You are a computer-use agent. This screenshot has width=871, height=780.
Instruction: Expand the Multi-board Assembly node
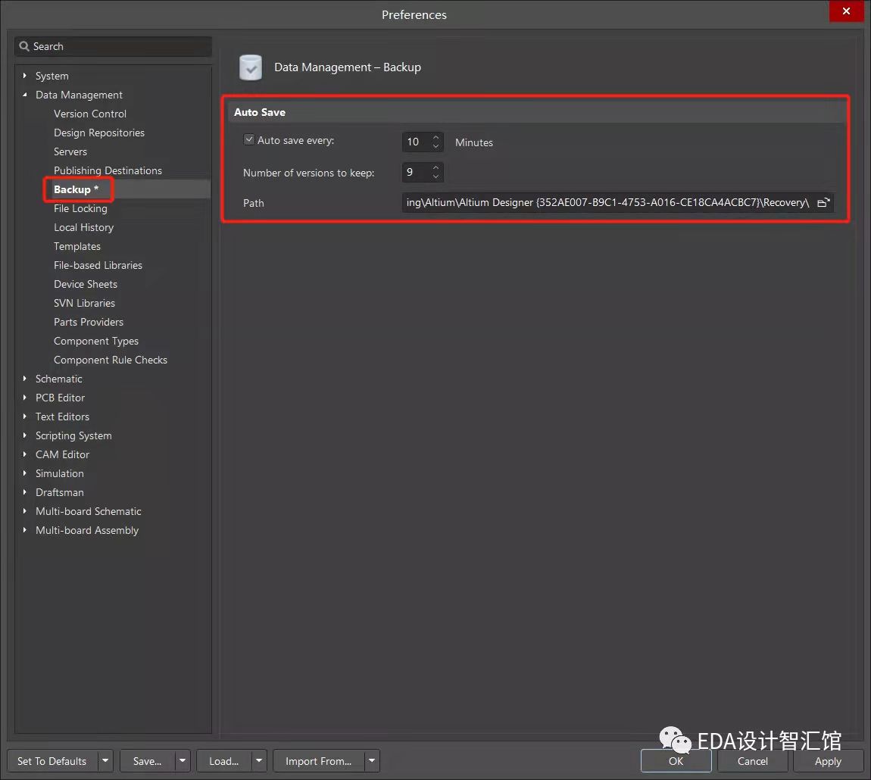[x=24, y=530]
